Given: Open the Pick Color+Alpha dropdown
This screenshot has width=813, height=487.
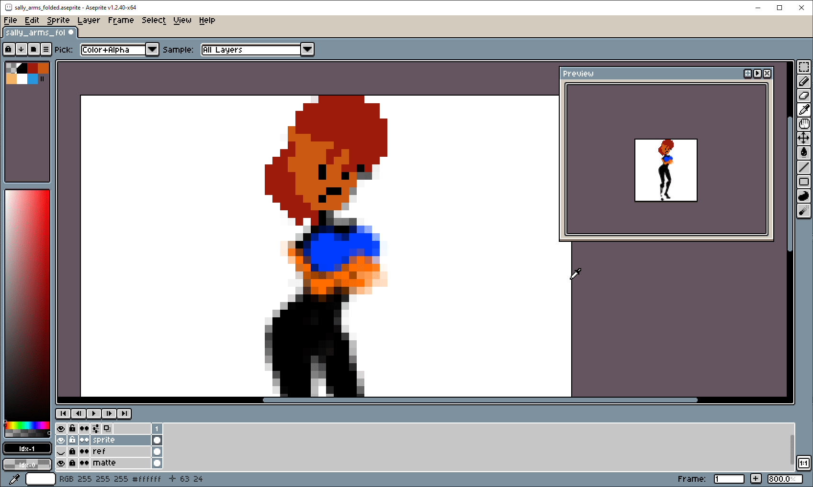Looking at the screenshot, I should (x=152, y=49).
